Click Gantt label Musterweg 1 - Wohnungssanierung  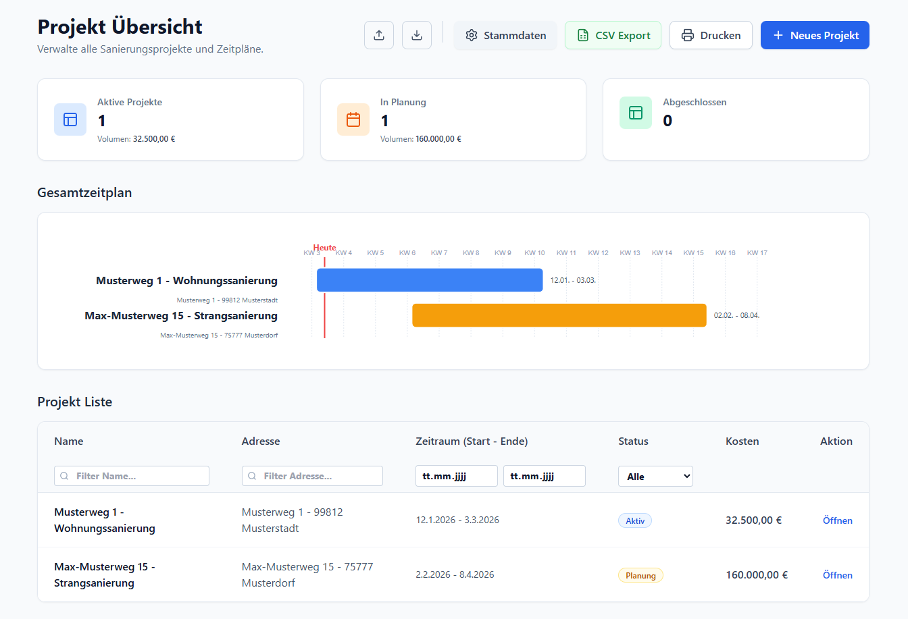click(x=186, y=281)
